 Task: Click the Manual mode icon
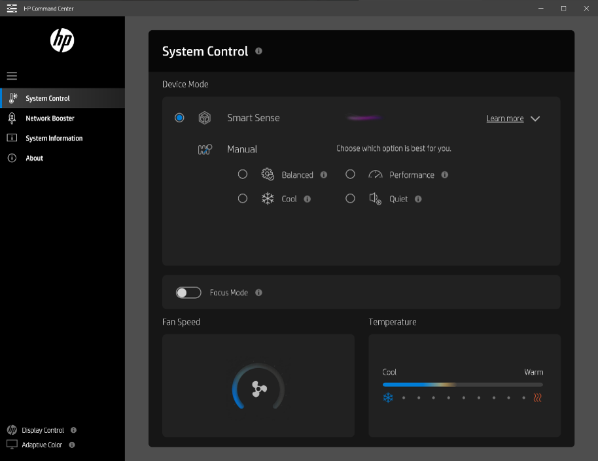(x=205, y=149)
